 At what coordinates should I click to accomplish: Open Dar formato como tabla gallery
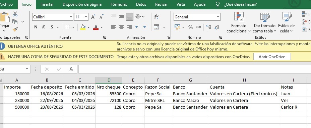[x=265, y=22]
